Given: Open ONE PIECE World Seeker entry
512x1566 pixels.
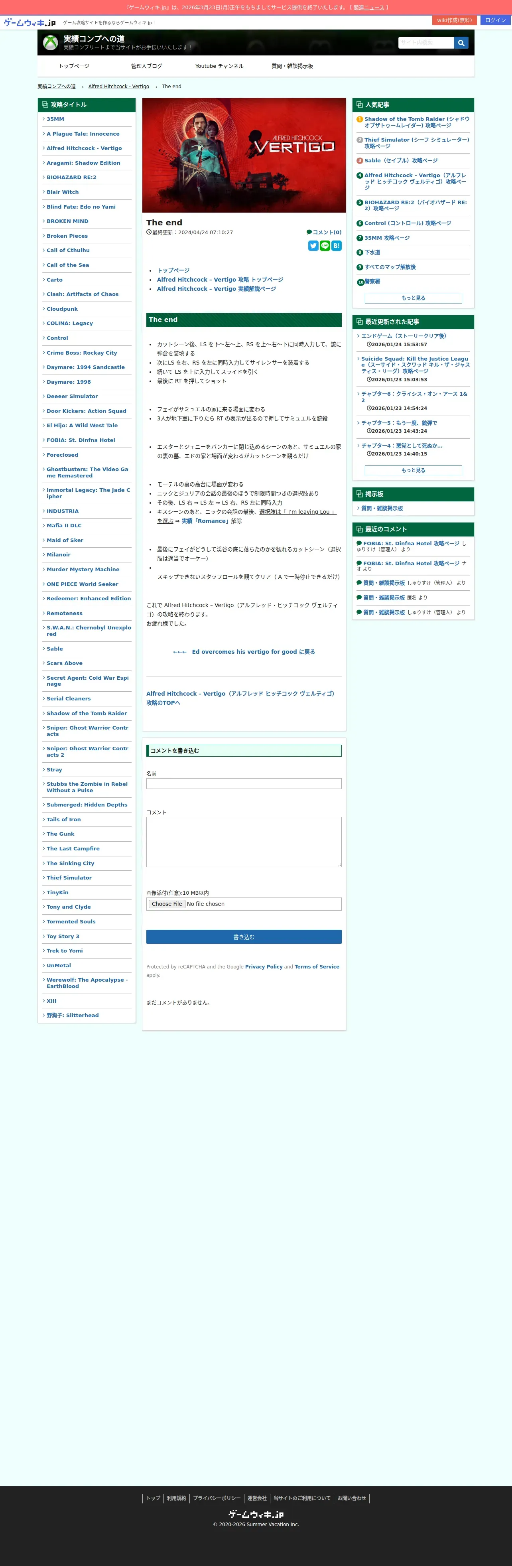Looking at the screenshot, I should (83, 584).
